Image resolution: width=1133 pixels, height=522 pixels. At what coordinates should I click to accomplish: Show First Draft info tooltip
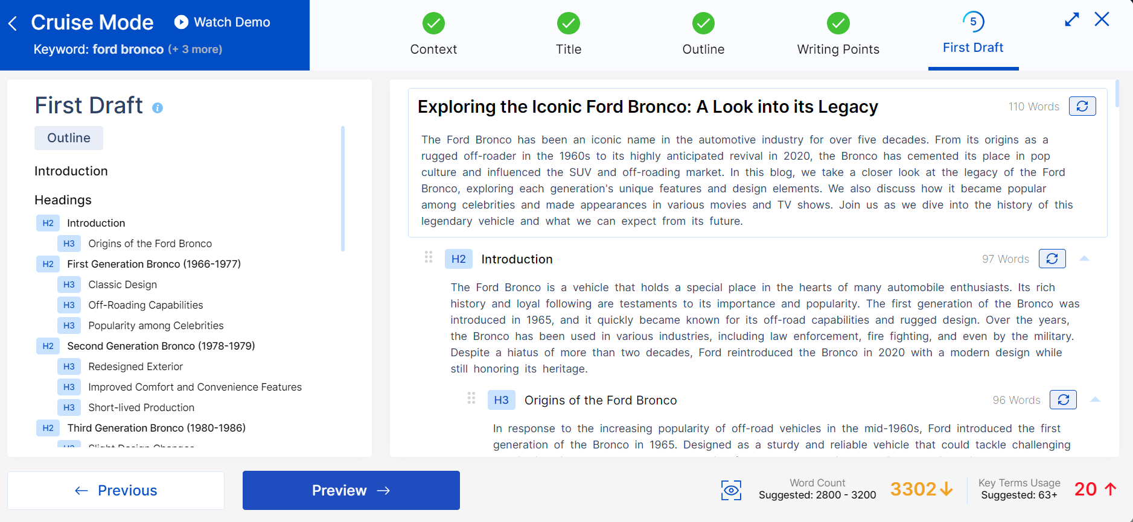click(158, 108)
